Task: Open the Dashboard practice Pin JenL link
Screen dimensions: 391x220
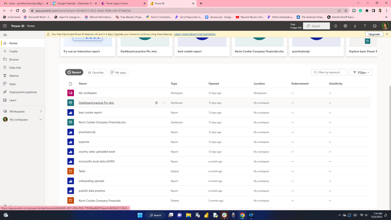Action: [x=96, y=103]
